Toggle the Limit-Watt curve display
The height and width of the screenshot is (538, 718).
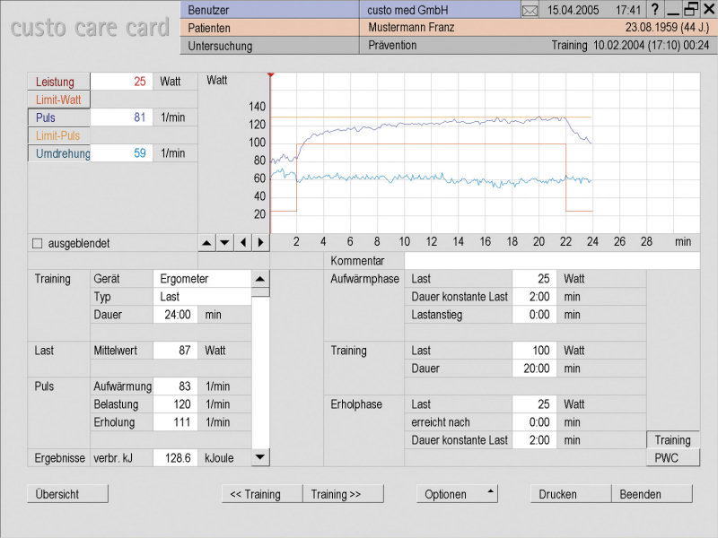59,100
